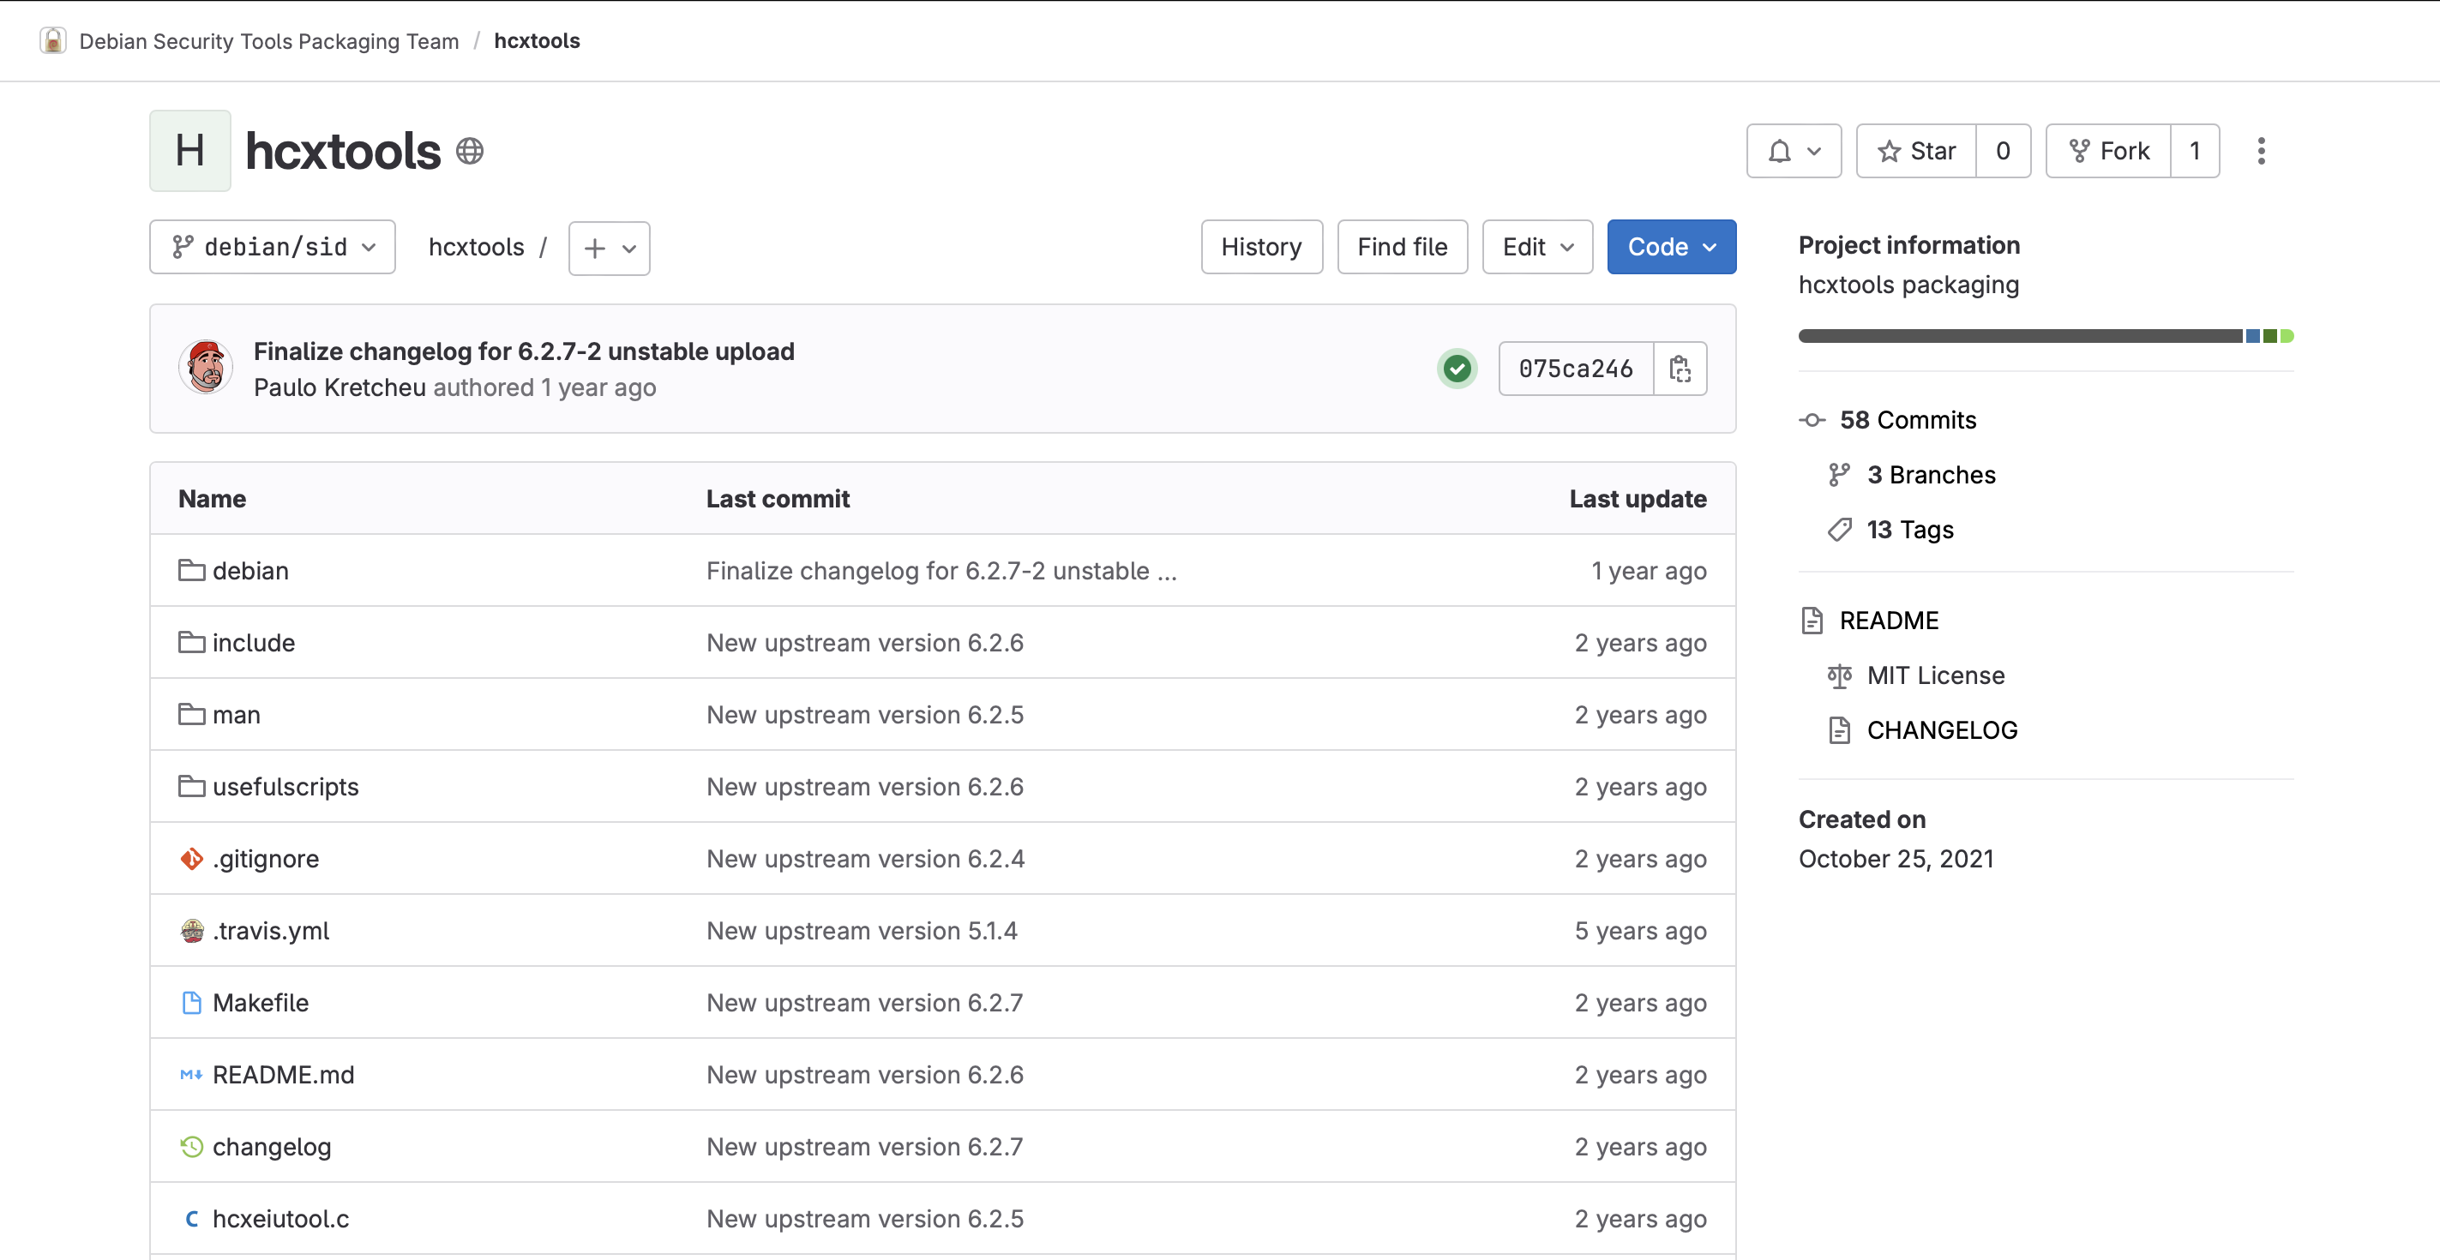The image size is (2440, 1260).
Task: Click the include folder icon
Action: point(191,642)
